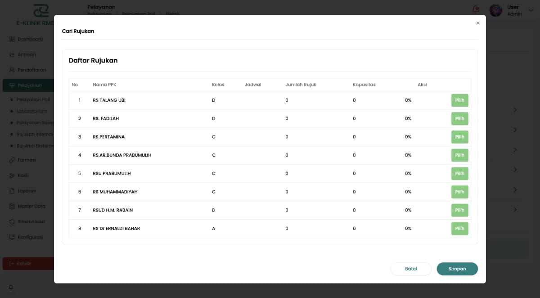
Task: Cancel with the Batal button
Action: click(x=411, y=269)
